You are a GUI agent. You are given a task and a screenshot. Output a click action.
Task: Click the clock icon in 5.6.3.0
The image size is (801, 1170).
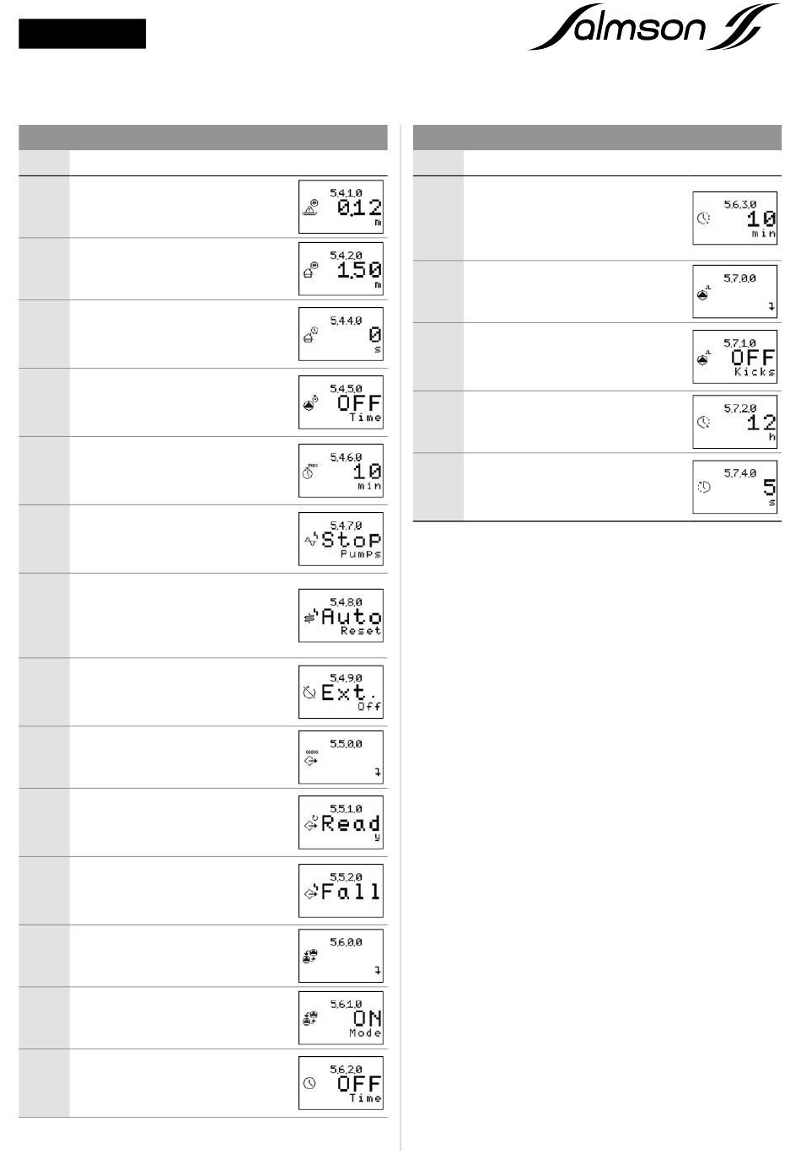(704, 218)
